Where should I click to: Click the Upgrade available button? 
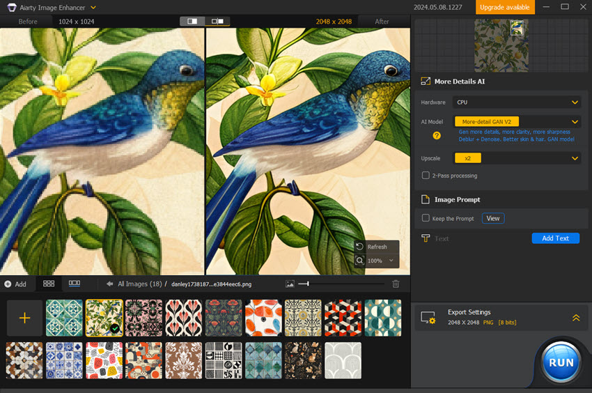[505, 7]
